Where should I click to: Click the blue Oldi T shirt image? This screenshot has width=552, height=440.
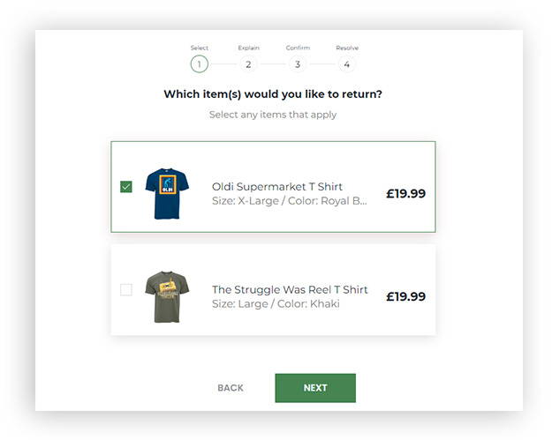pos(167,194)
